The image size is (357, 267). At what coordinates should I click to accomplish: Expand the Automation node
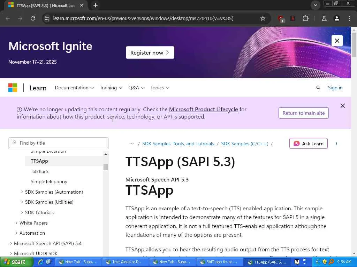[16, 233]
